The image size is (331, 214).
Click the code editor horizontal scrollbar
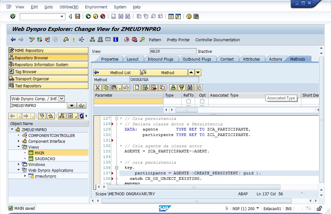click(194, 187)
